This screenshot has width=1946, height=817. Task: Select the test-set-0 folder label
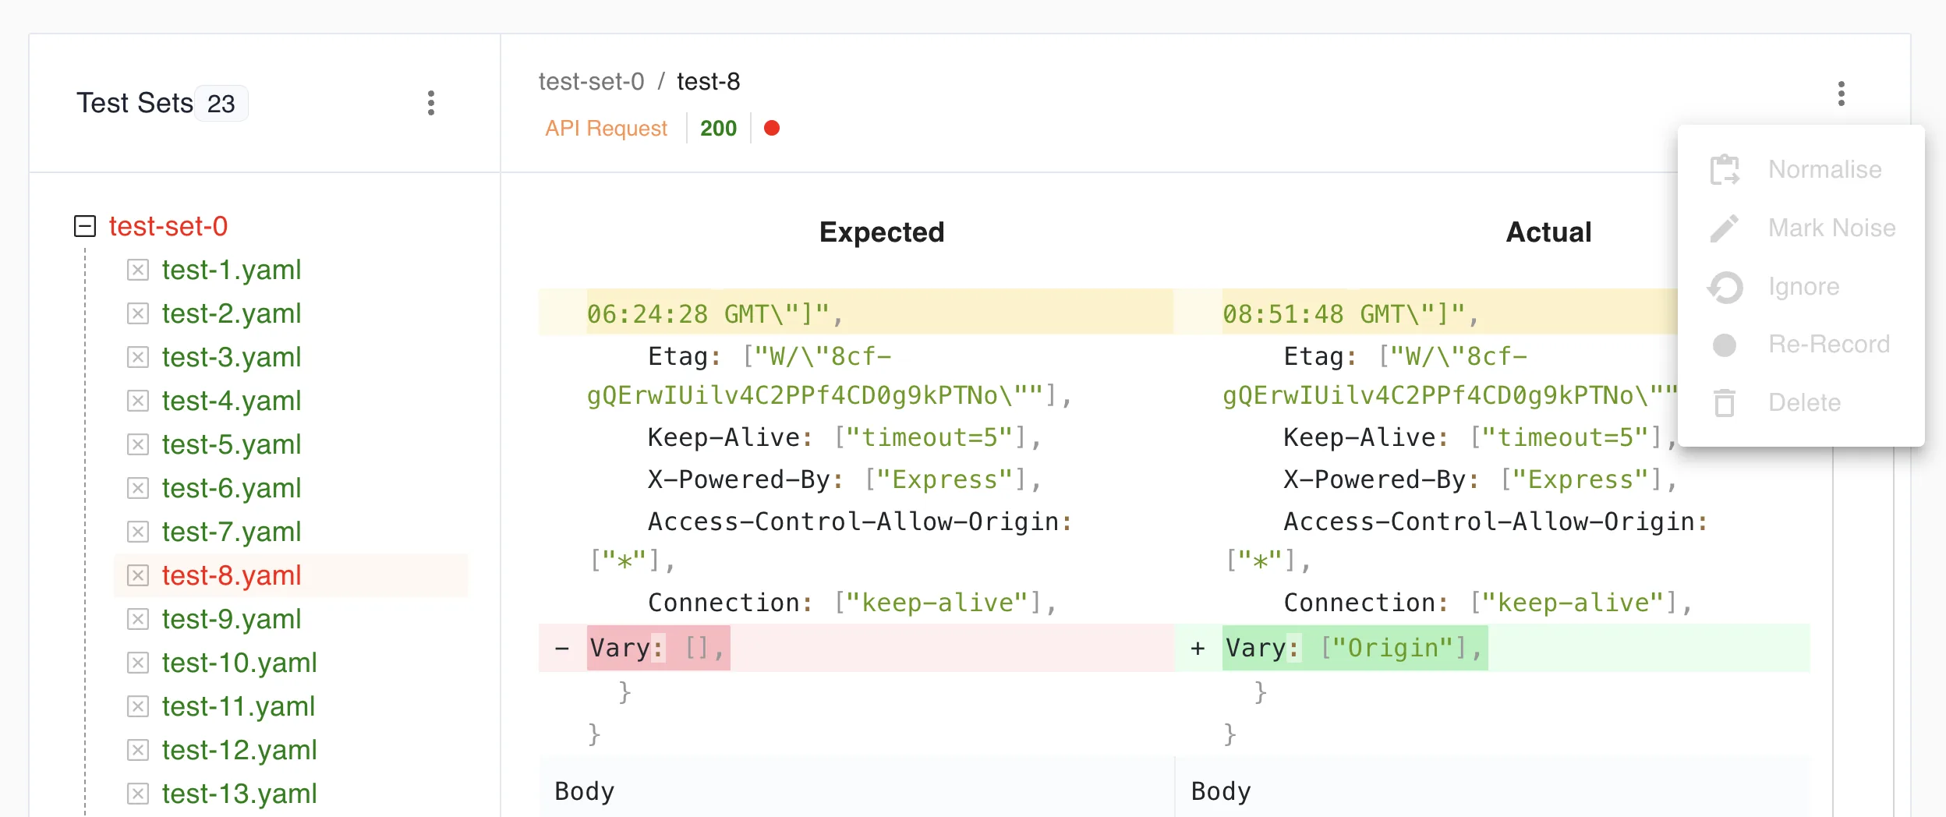168,226
